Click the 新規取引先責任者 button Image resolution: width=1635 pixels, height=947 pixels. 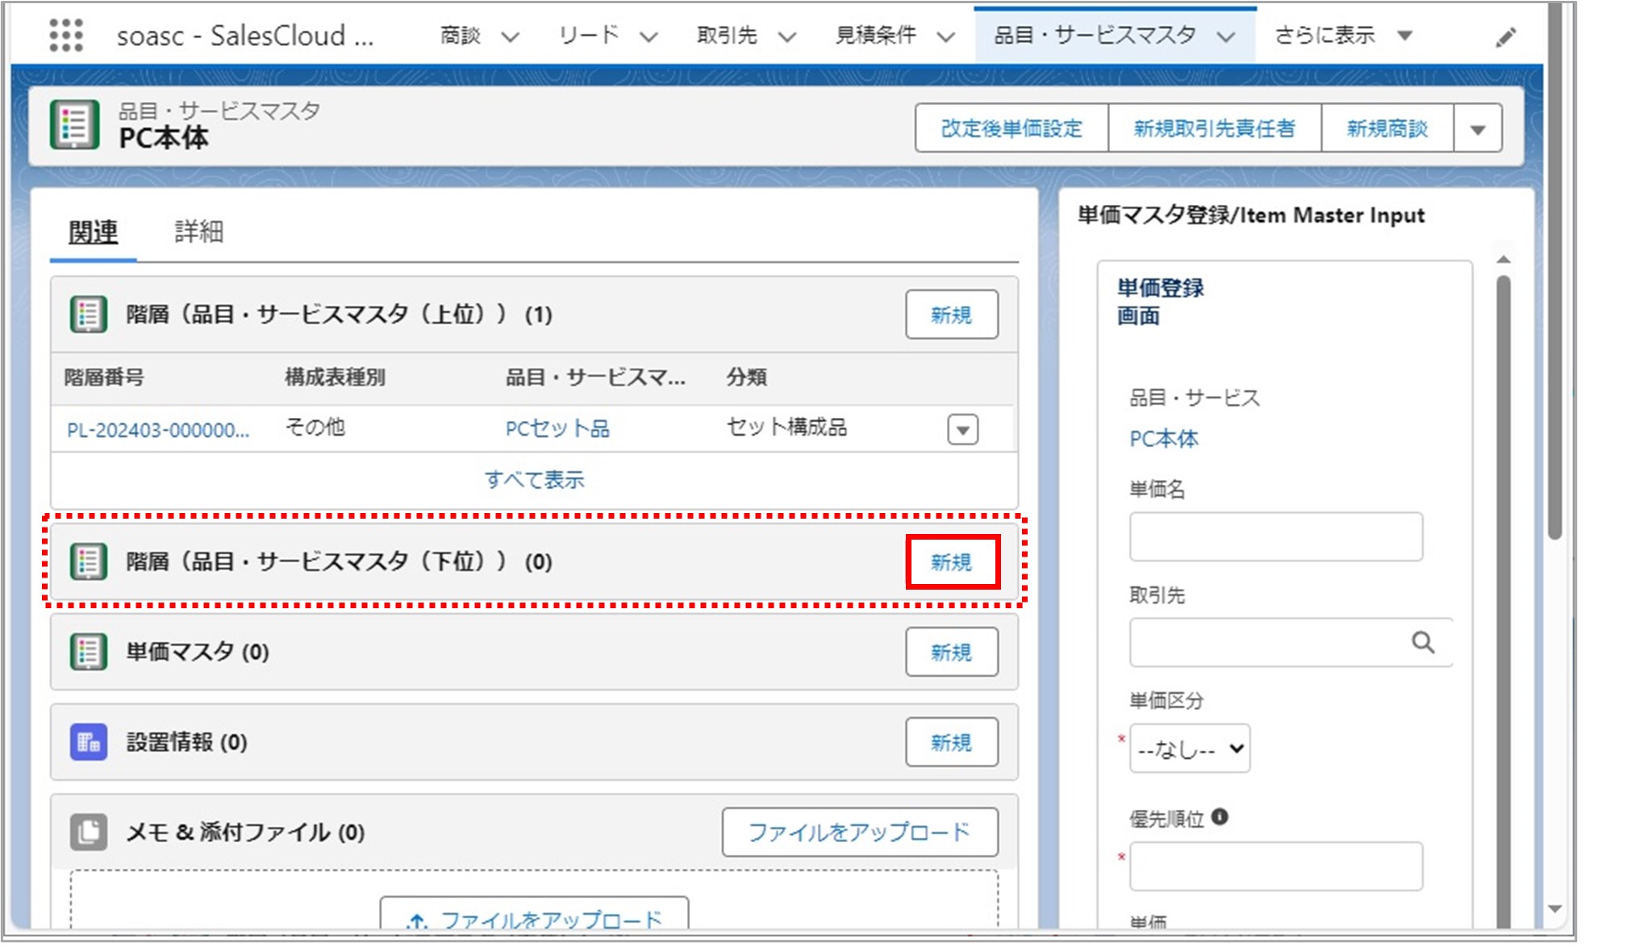point(1214,129)
